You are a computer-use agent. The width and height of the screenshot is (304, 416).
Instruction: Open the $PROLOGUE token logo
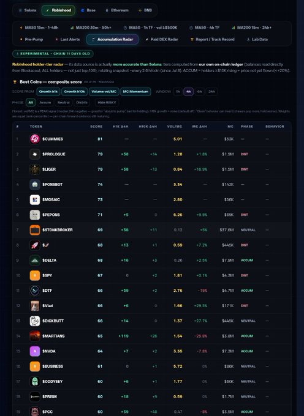coord(35,154)
